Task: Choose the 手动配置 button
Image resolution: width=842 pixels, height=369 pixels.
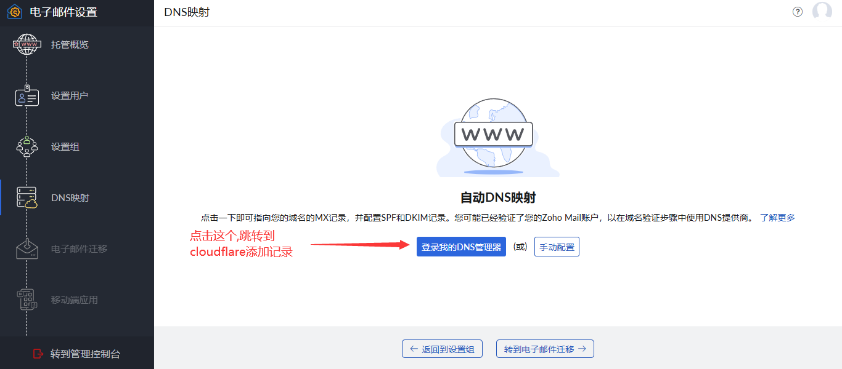Action: click(557, 247)
